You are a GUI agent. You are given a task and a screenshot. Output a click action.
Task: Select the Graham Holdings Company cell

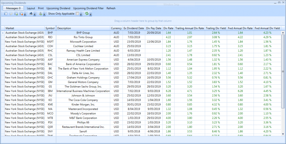point(83,78)
